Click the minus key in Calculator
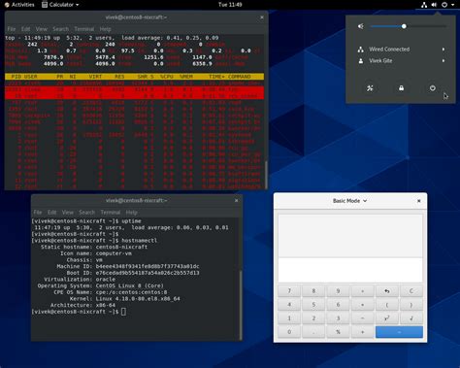The height and width of the screenshot is (368, 460). tap(362, 318)
